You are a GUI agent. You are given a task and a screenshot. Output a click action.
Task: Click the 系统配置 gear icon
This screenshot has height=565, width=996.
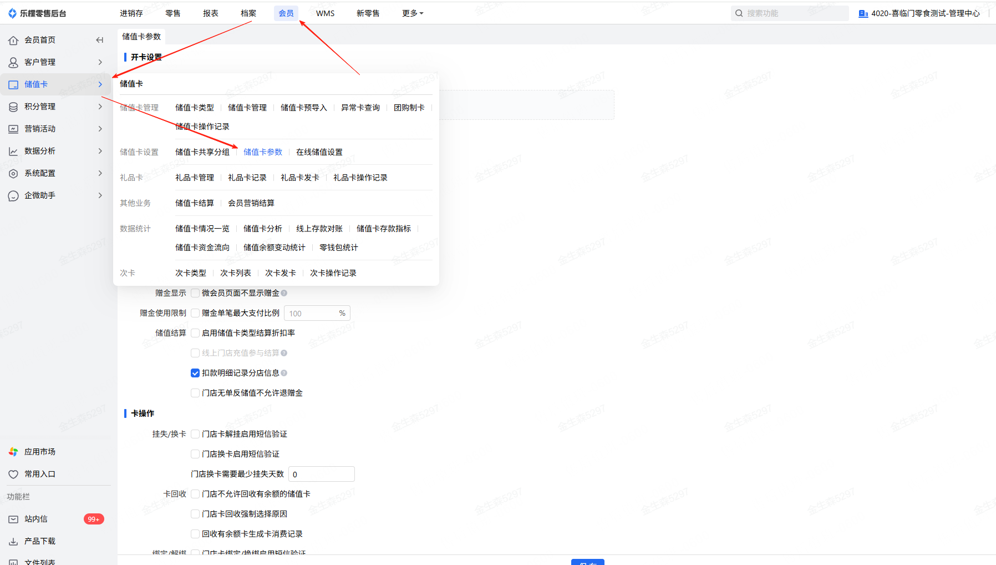[x=13, y=173]
